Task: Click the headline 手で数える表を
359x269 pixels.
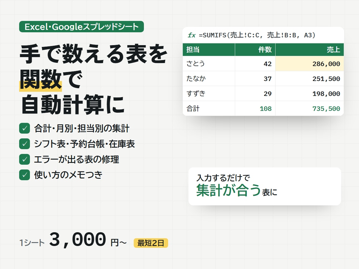Action: 93,54
